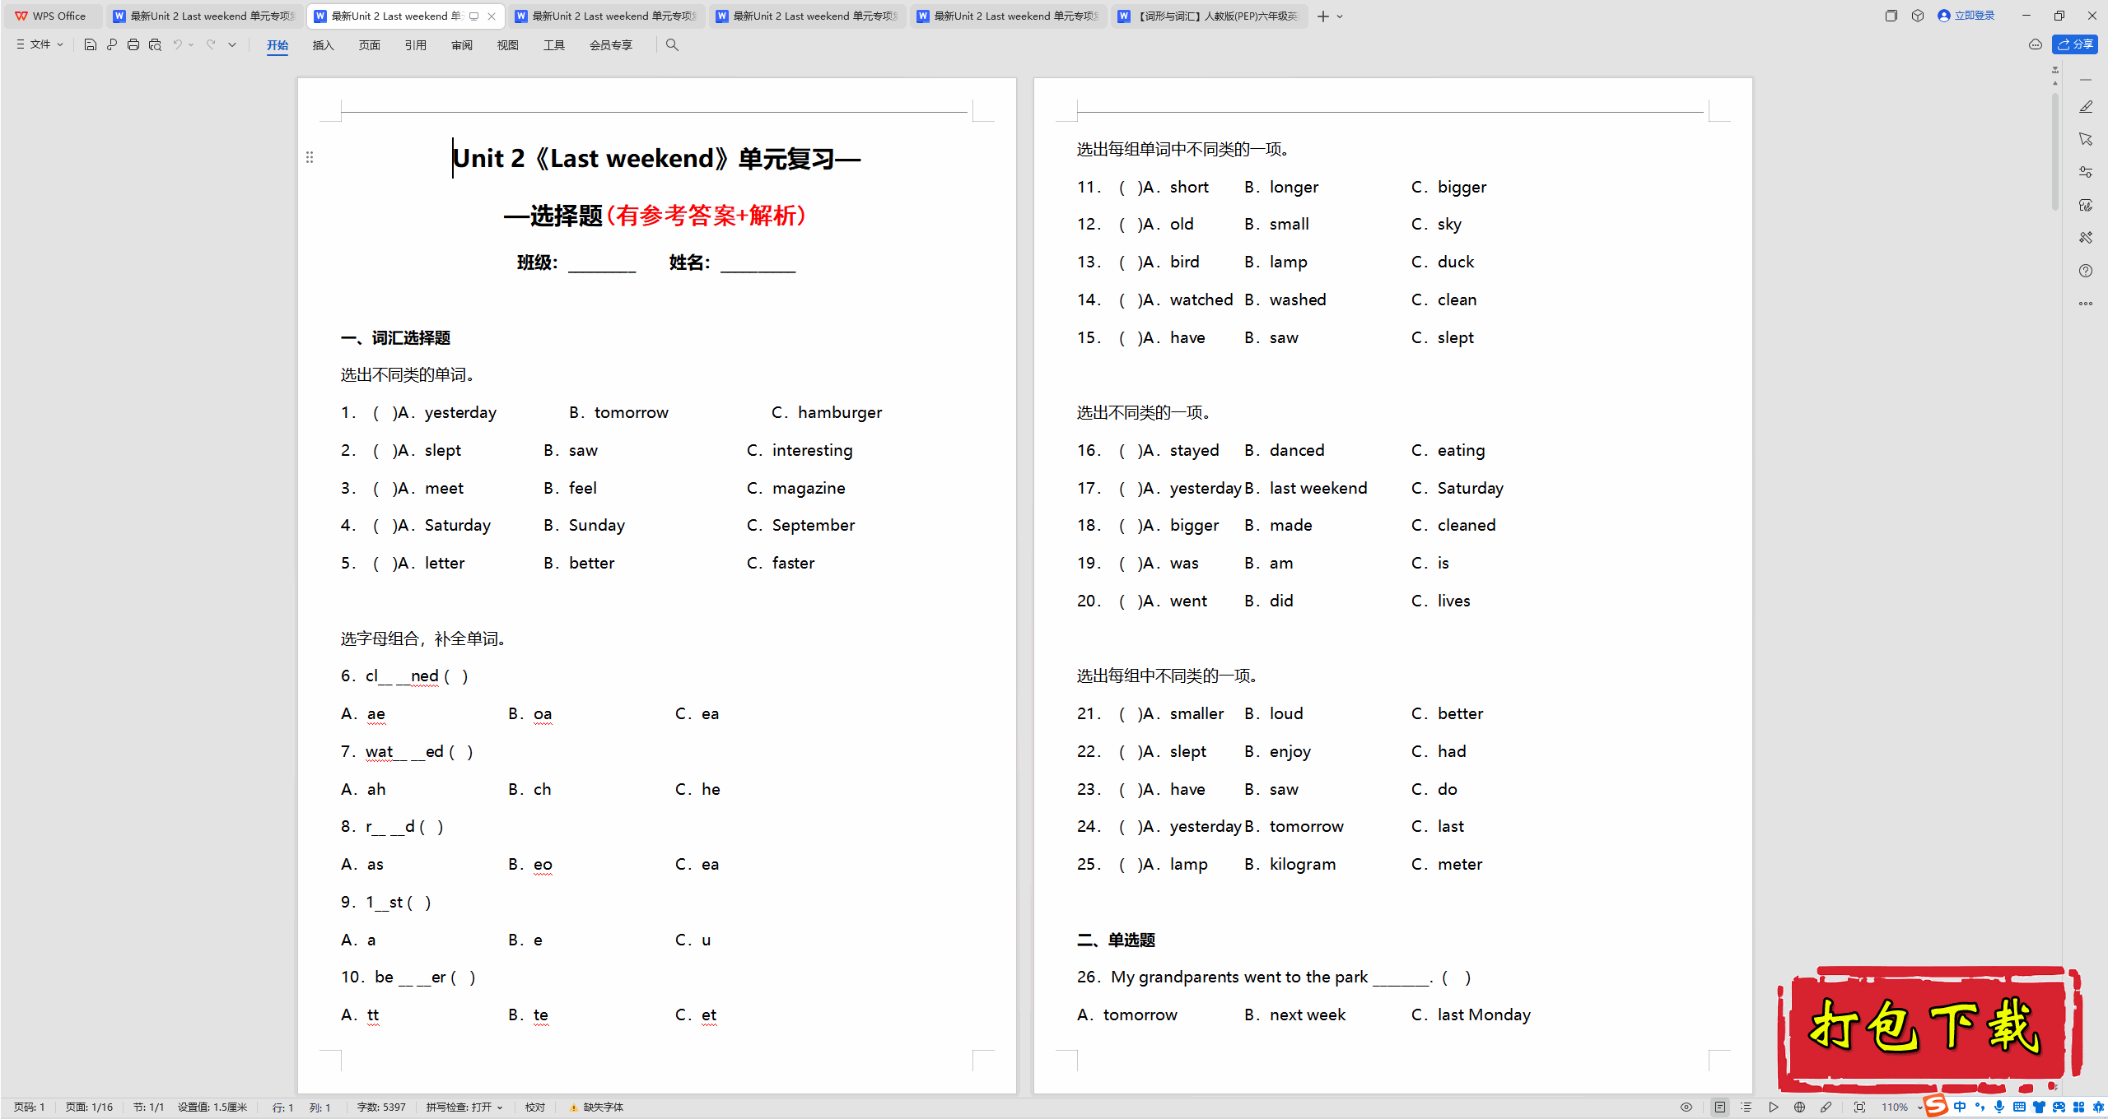
Task: Click the 班级 blank underline field
Action: (x=602, y=263)
